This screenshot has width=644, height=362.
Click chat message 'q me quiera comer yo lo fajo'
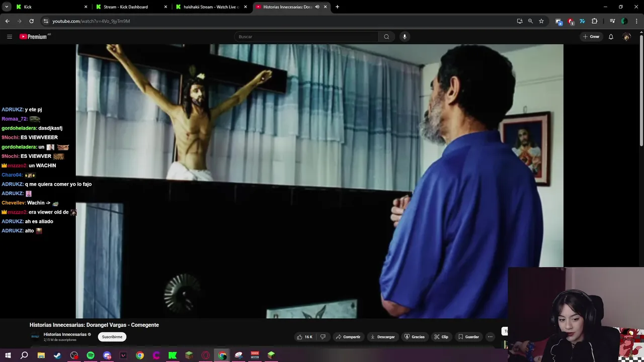pyautogui.click(x=58, y=184)
